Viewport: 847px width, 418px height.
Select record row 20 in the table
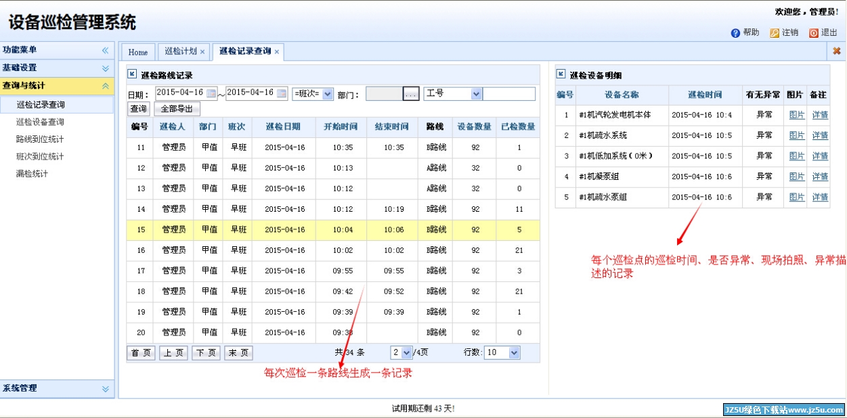pos(333,333)
